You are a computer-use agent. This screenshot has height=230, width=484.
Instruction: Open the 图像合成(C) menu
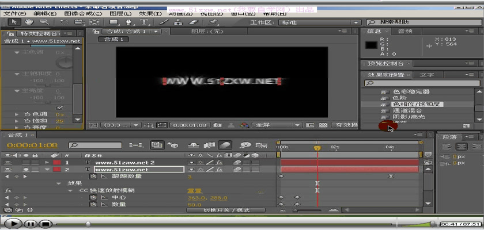click(x=83, y=14)
